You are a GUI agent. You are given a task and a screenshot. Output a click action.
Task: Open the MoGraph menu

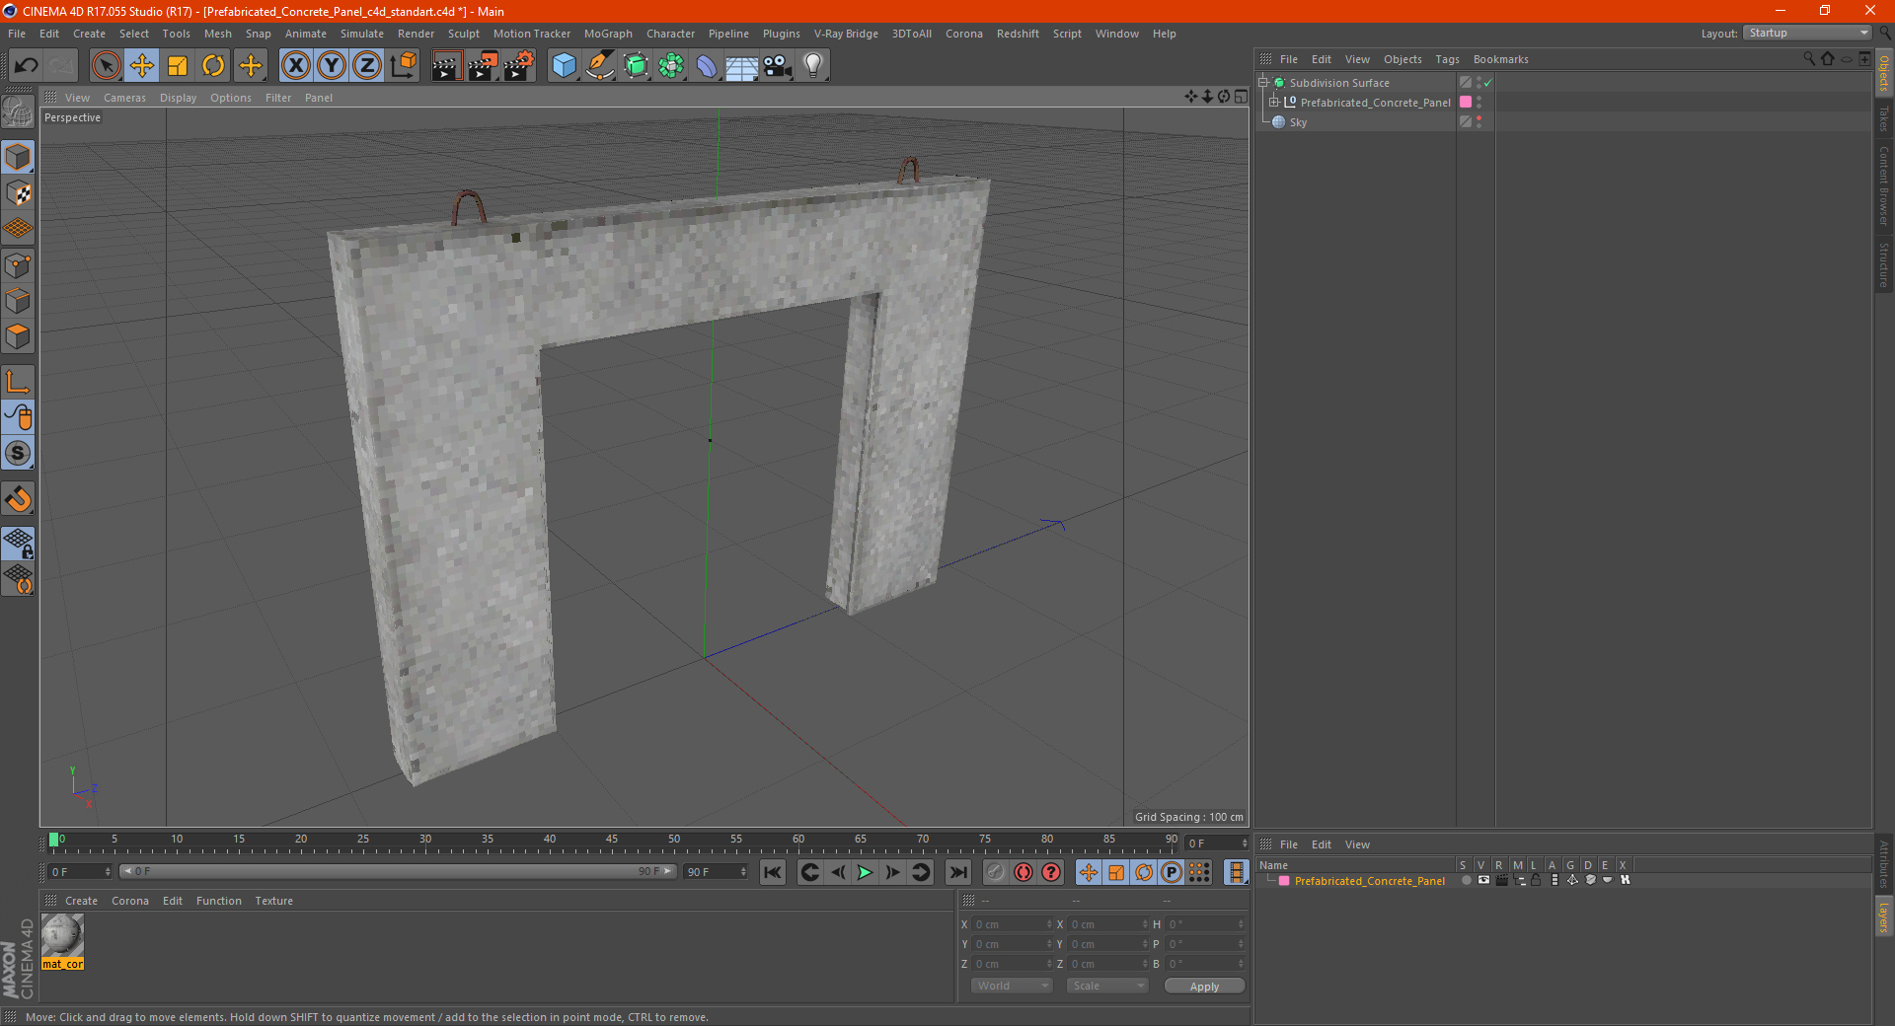coord(608,34)
